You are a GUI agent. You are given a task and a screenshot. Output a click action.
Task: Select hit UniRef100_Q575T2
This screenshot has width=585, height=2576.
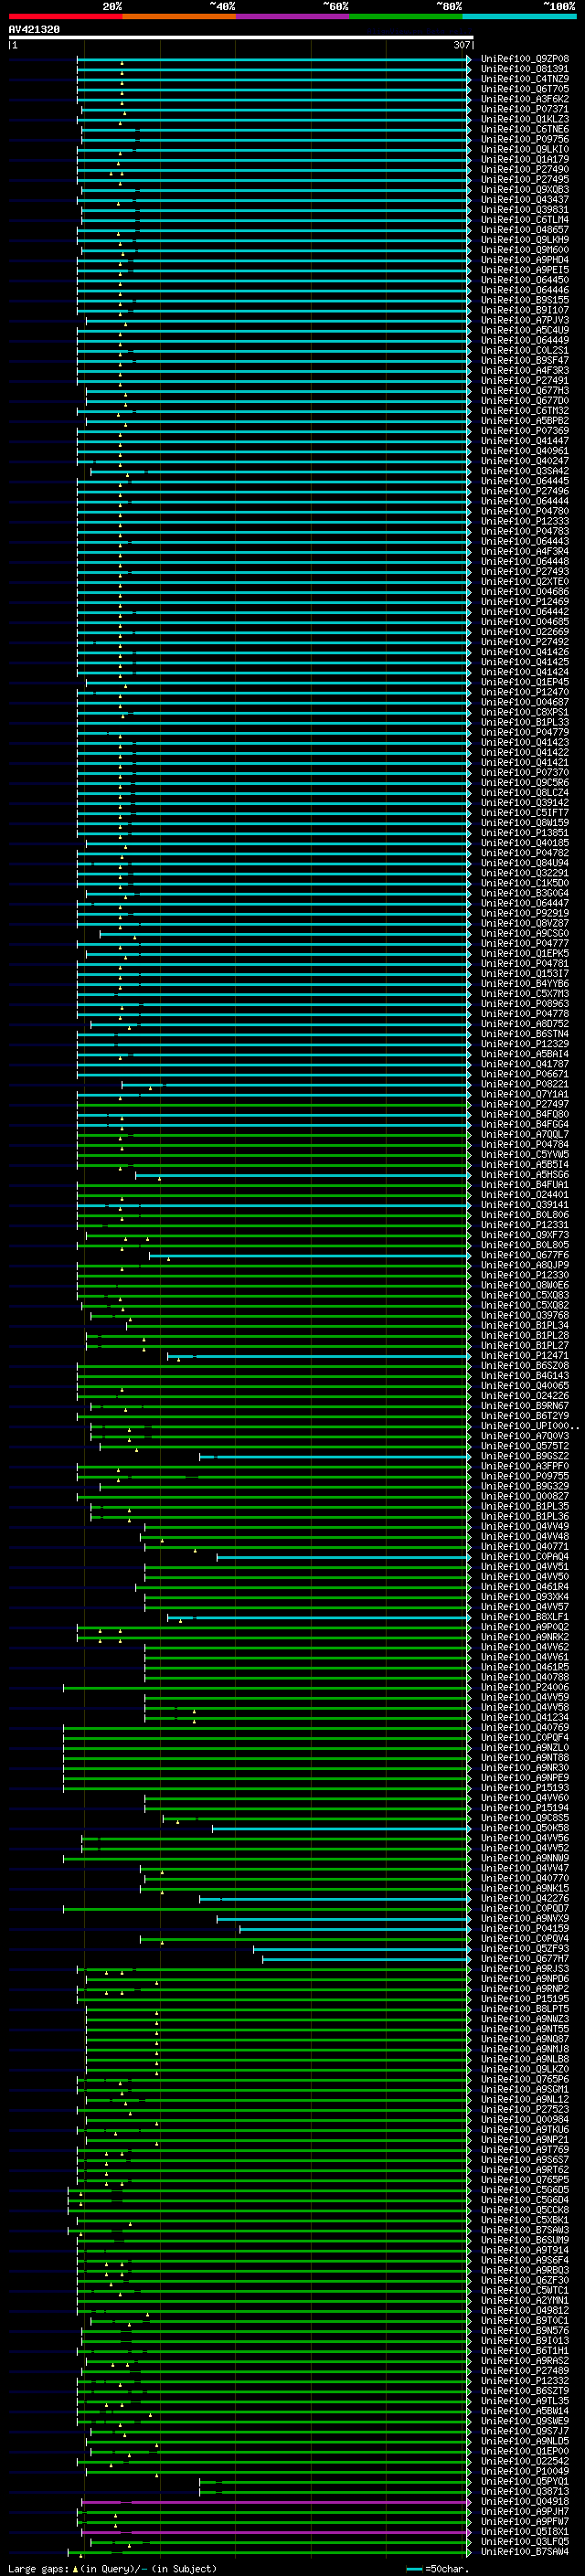[524, 1446]
